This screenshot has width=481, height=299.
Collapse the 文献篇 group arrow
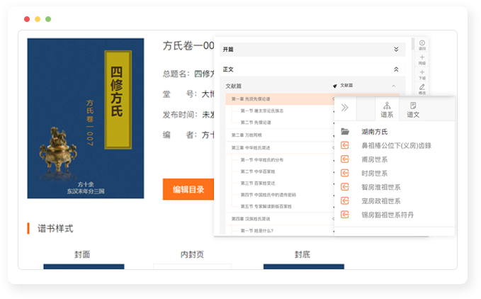tap(394, 86)
